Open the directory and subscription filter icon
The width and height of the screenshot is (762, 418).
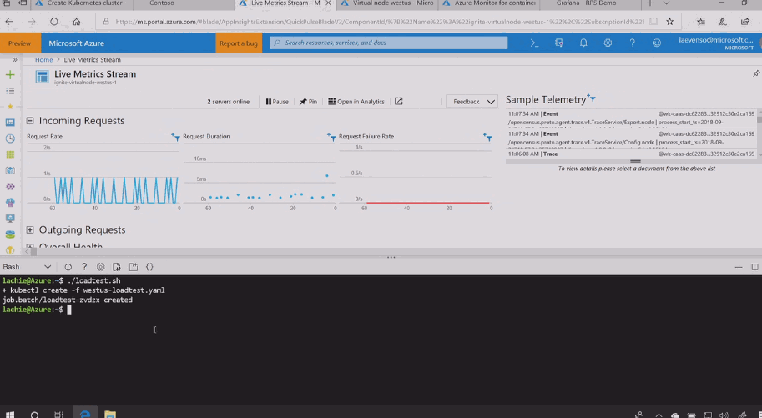click(x=559, y=43)
